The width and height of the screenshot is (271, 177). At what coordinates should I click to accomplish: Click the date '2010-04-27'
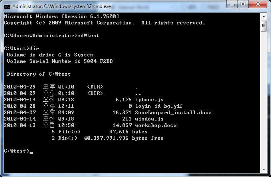pyautogui.click(x=20, y=113)
